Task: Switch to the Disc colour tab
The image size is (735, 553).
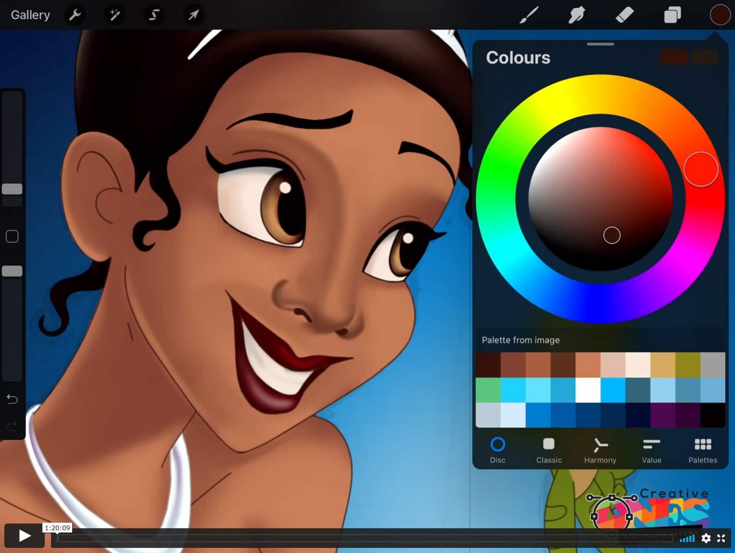Action: [498, 450]
